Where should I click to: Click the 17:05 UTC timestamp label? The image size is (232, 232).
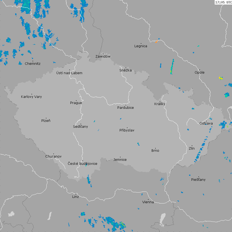point(223,2)
